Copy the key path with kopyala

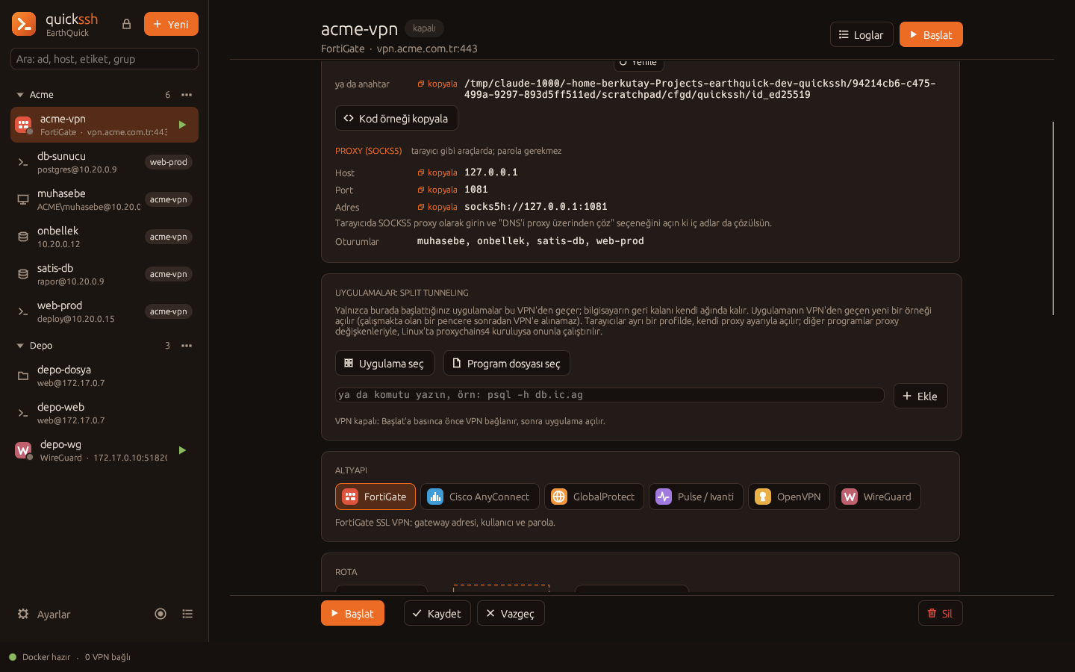[437, 84]
